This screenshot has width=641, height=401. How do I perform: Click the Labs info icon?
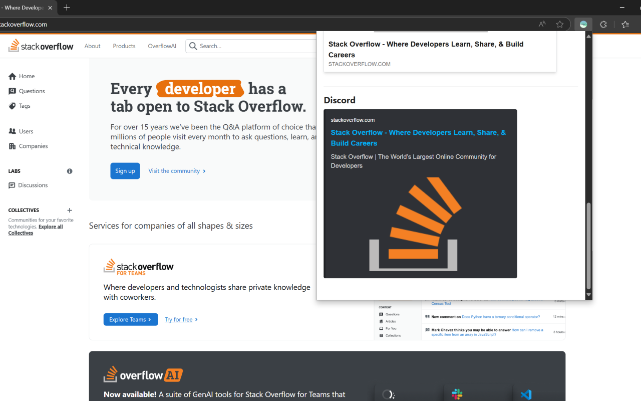click(x=70, y=171)
